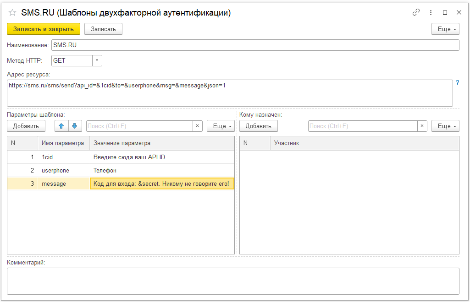The height and width of the screenshot is (302, 470).
Task: Open the top-right Еще menu
Action: tap(445, 29)
